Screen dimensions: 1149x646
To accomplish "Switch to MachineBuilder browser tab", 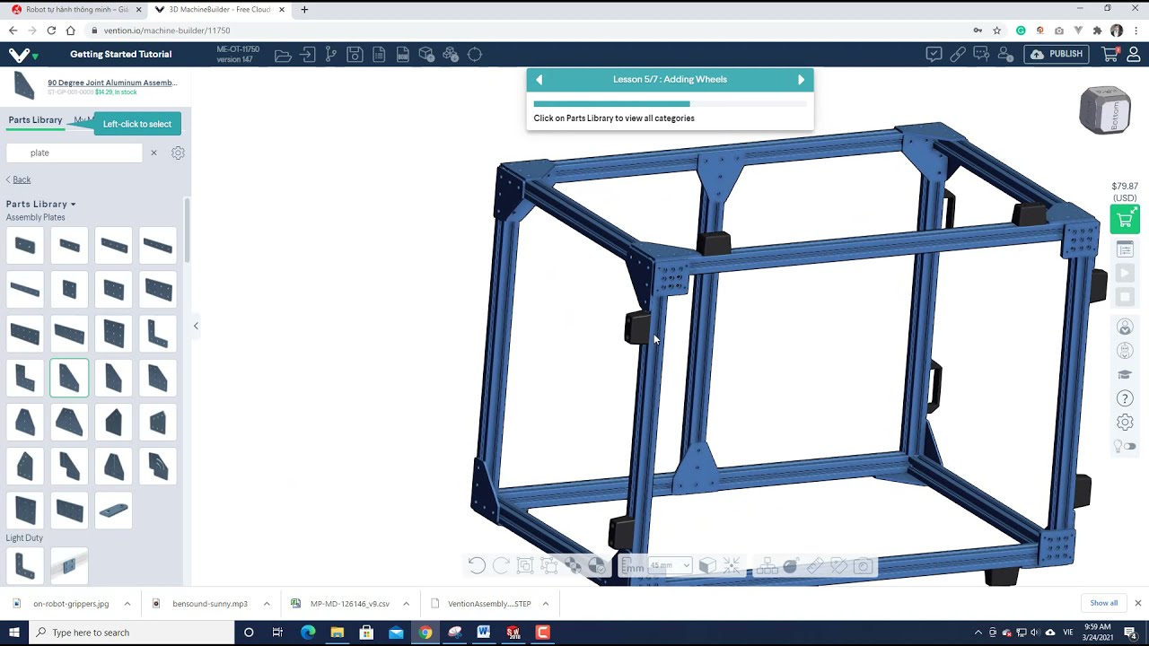I will click(x=220, y=9).
